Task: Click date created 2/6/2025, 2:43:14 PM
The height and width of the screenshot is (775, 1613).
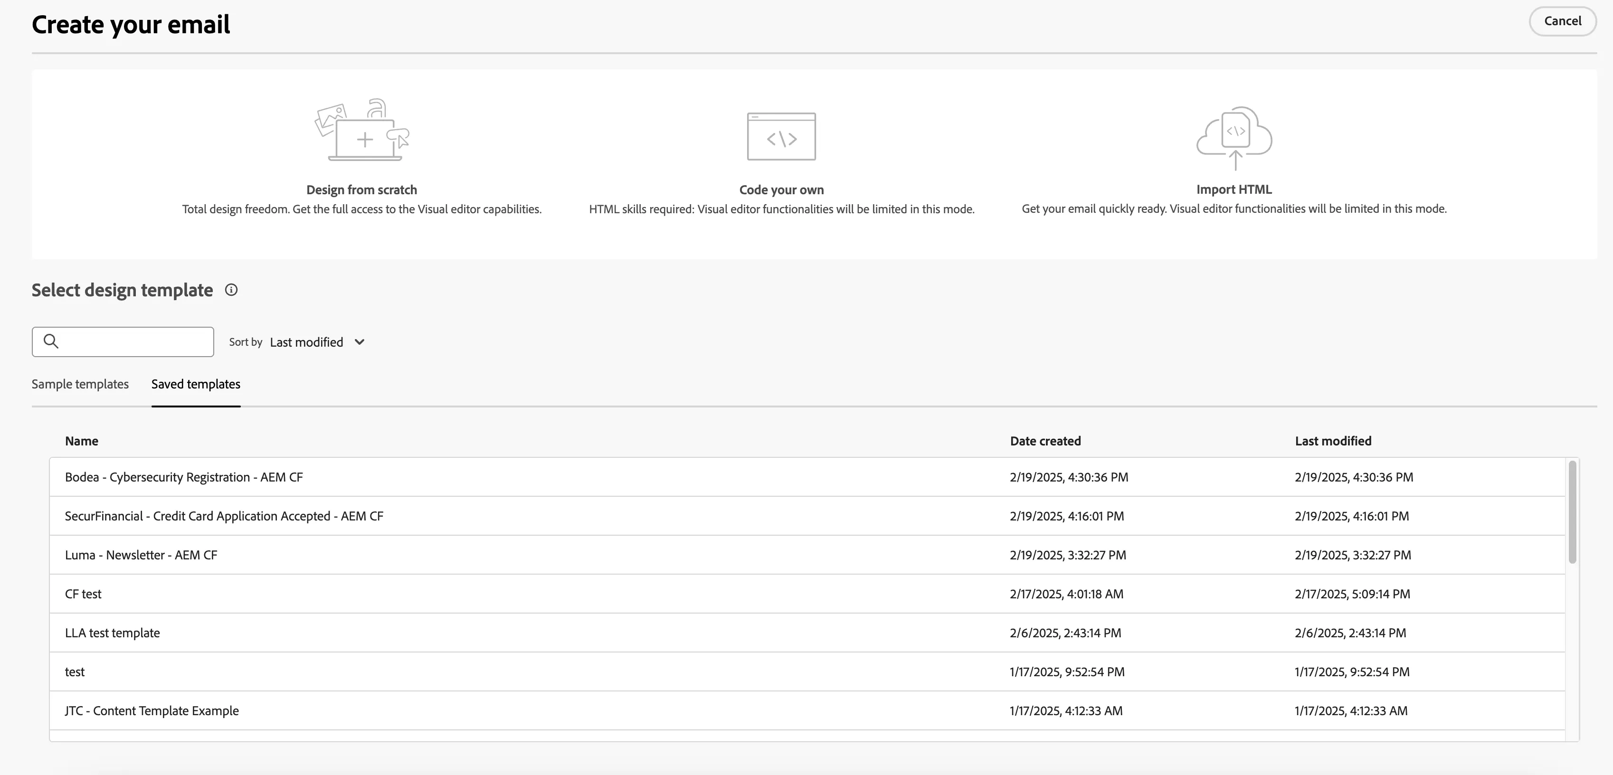Action: click(1065, 632)
